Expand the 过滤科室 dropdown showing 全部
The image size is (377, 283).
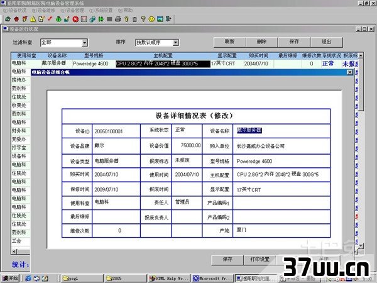(84, 43)
